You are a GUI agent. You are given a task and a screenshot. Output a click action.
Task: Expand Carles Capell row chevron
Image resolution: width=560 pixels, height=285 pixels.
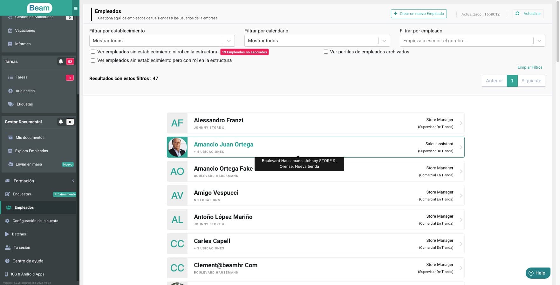[x=461, y=244]
